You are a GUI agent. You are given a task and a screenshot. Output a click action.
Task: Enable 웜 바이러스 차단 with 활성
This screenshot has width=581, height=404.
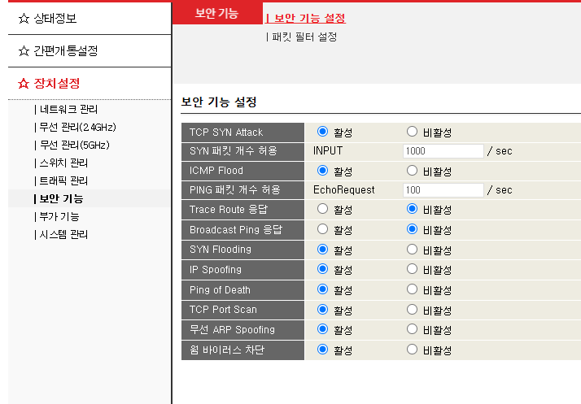click(322, 350)
